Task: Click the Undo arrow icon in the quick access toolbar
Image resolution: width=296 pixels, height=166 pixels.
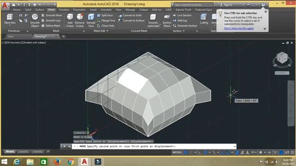Action: pos(40,5)
